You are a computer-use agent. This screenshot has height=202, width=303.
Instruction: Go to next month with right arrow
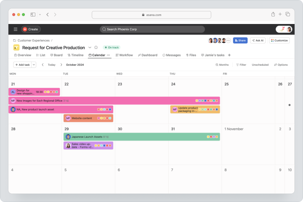pos(61,65)
